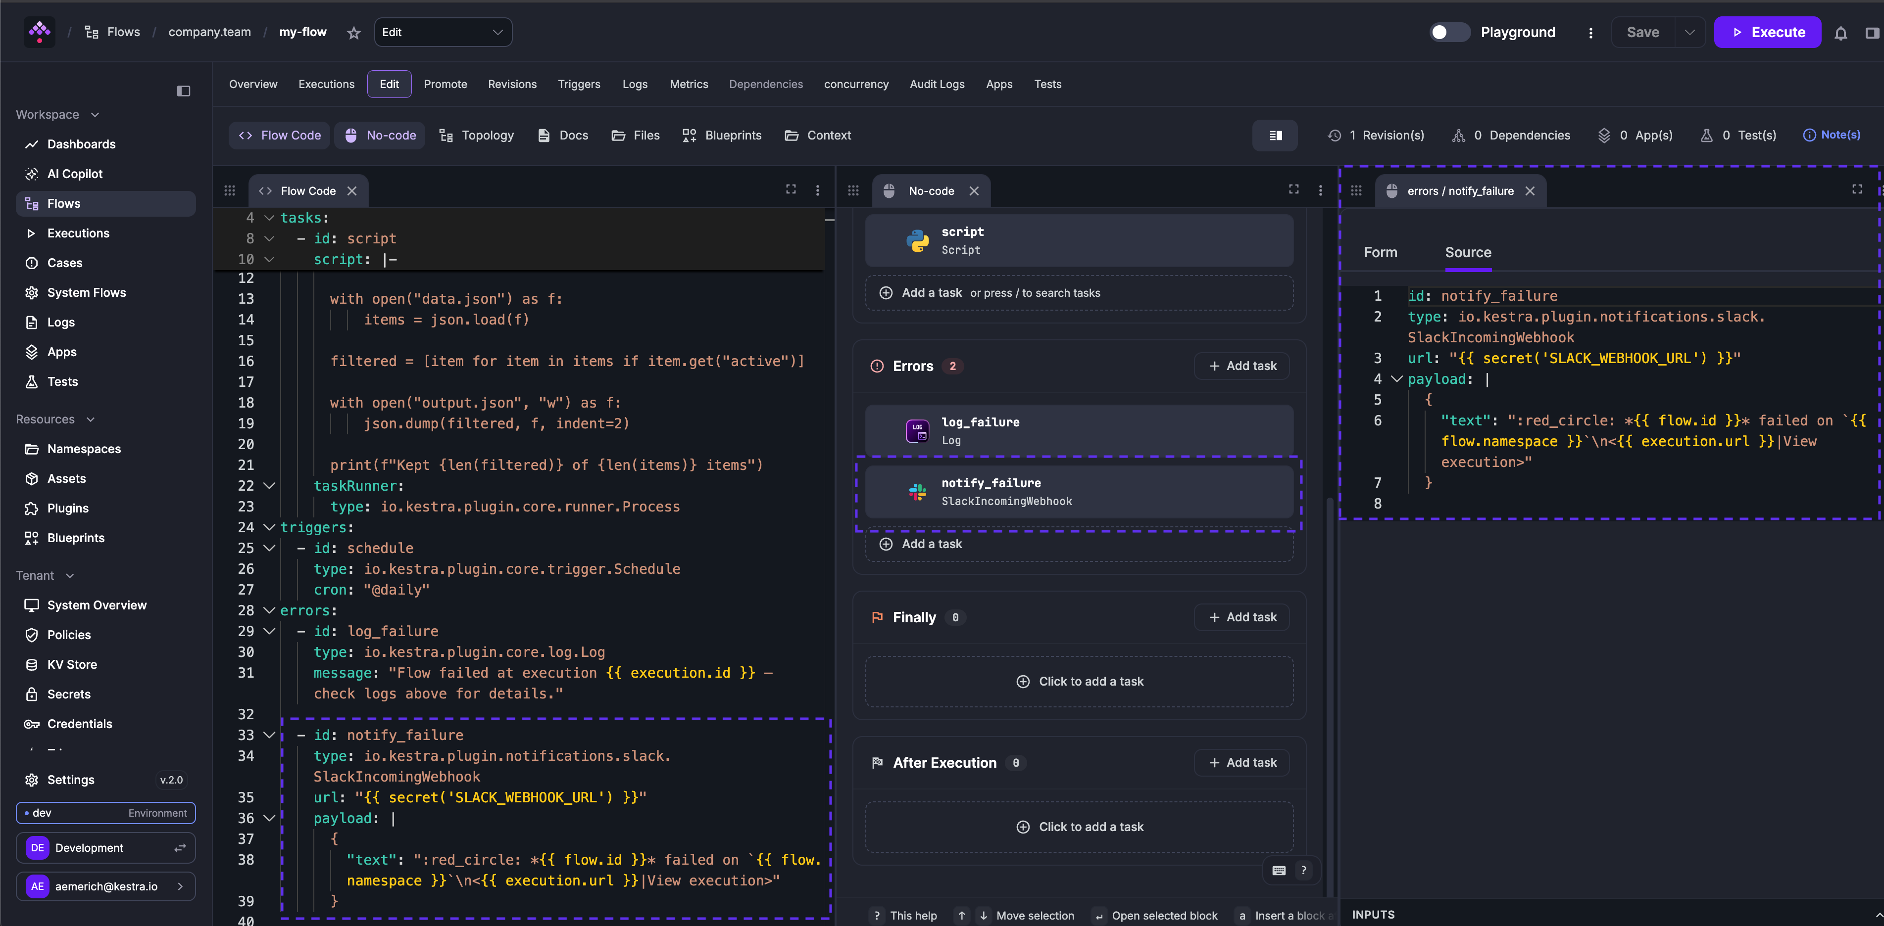The width and height of the screenshot is (1884, 926).
Task: Open the right side panel toggle icon
Action: (x=1872, y=33)
